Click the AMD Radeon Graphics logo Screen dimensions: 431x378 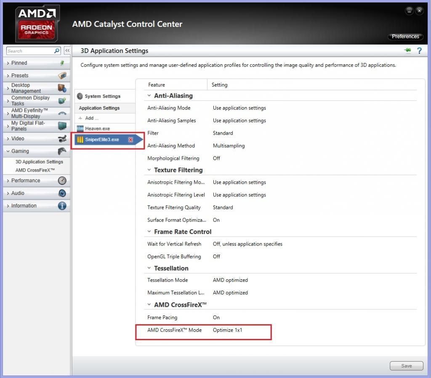pos(37,24)
